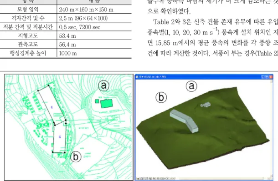Click the paragraph line starting 'Table 2와 3은'
278x181 pixels.
point(216,22)
